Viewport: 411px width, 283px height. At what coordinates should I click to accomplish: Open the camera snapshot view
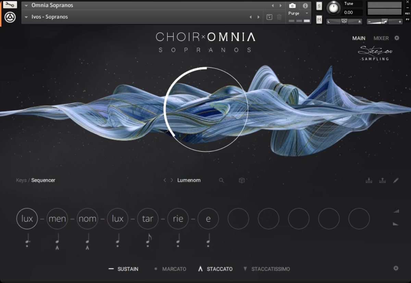coord(292,6)
